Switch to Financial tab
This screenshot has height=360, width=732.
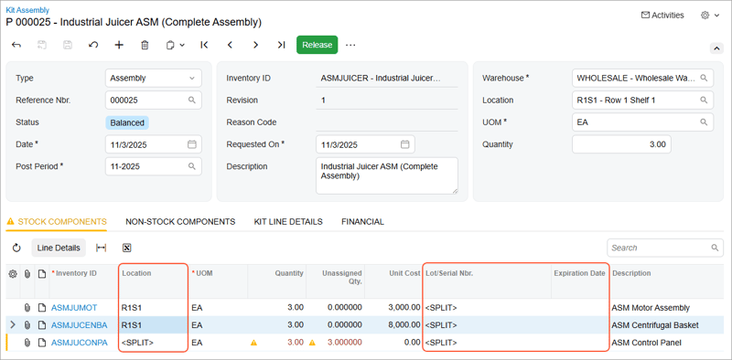tap(362, 222)
